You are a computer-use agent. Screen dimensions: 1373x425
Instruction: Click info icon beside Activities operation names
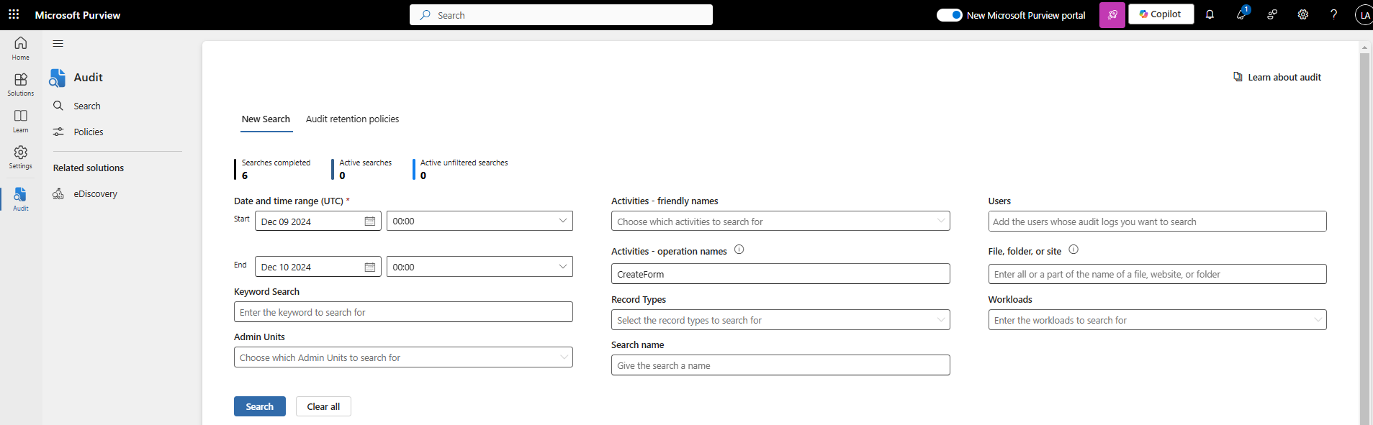739,250
